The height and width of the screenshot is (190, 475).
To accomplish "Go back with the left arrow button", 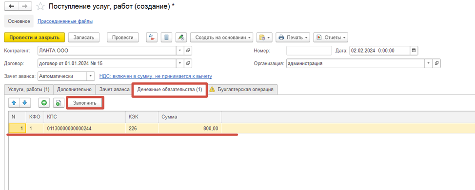I will click(x=12, y=6).
